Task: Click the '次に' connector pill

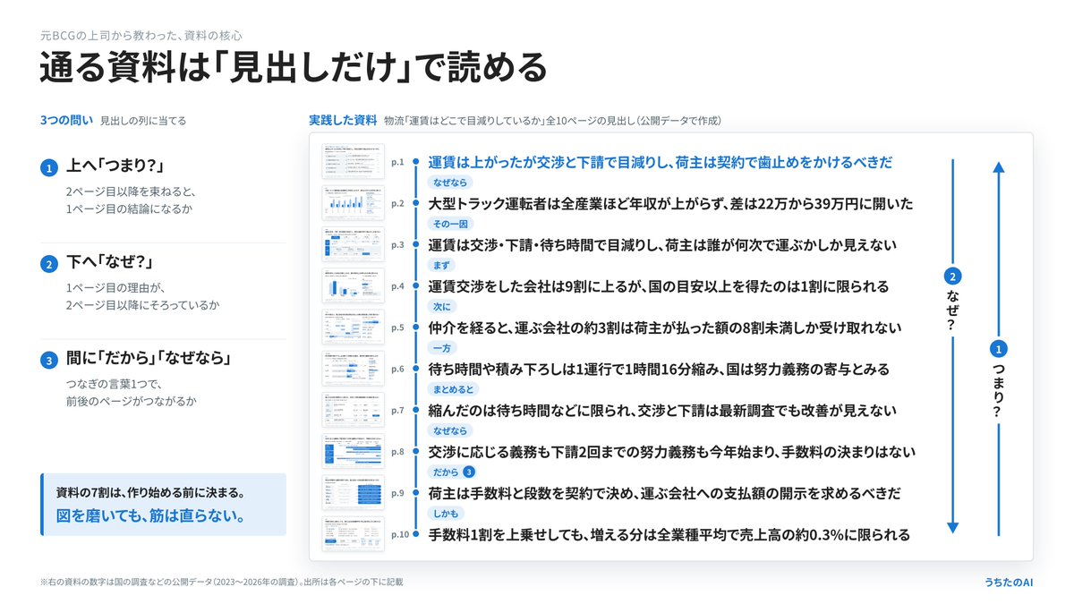Action: pos(441,306)
